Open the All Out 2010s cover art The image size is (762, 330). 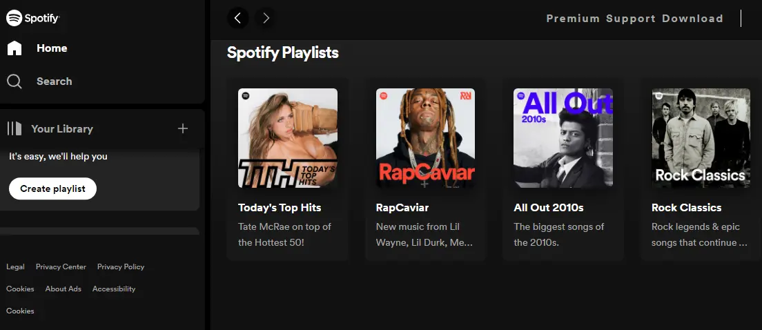point(563,138)
